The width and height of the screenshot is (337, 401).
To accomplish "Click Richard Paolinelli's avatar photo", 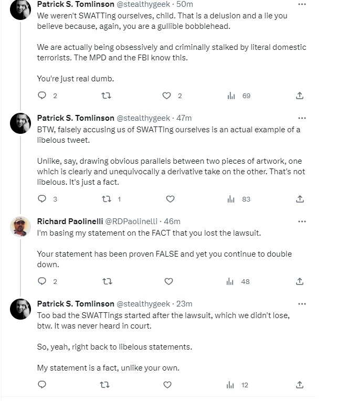I will point(20,227).
